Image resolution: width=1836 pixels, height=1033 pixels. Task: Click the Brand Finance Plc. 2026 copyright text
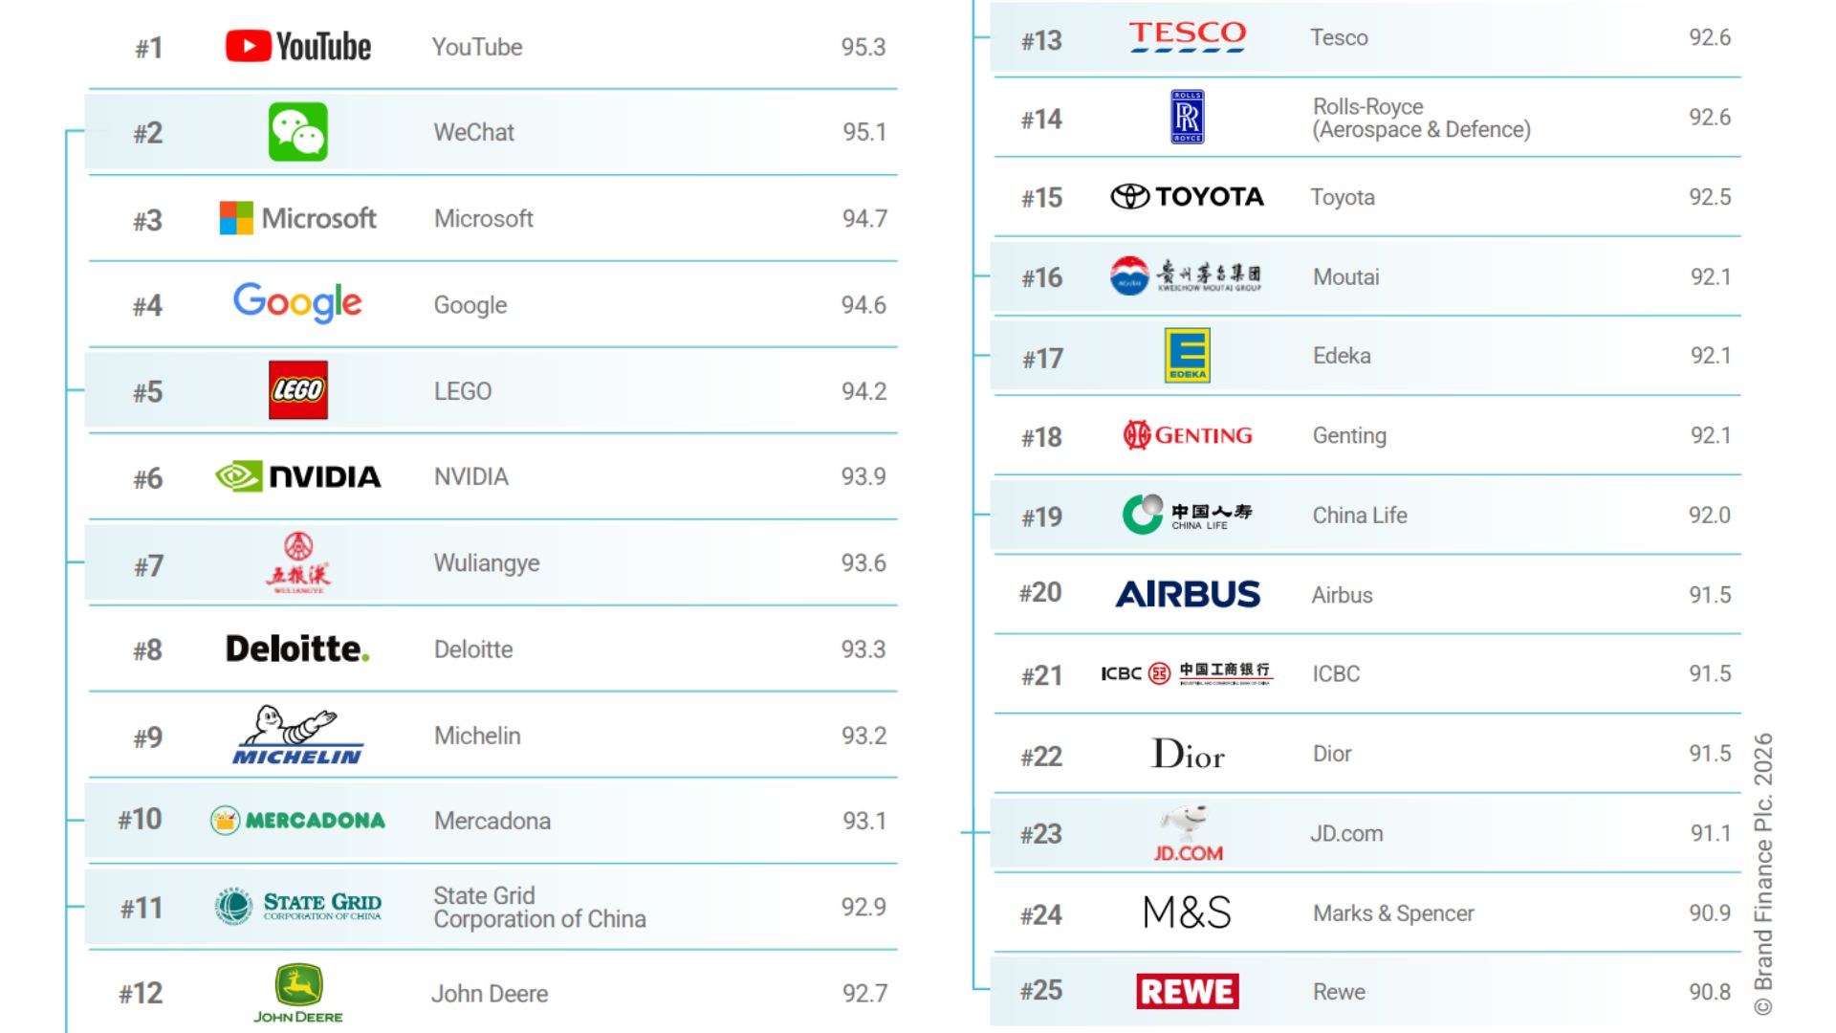[1763, 873]
